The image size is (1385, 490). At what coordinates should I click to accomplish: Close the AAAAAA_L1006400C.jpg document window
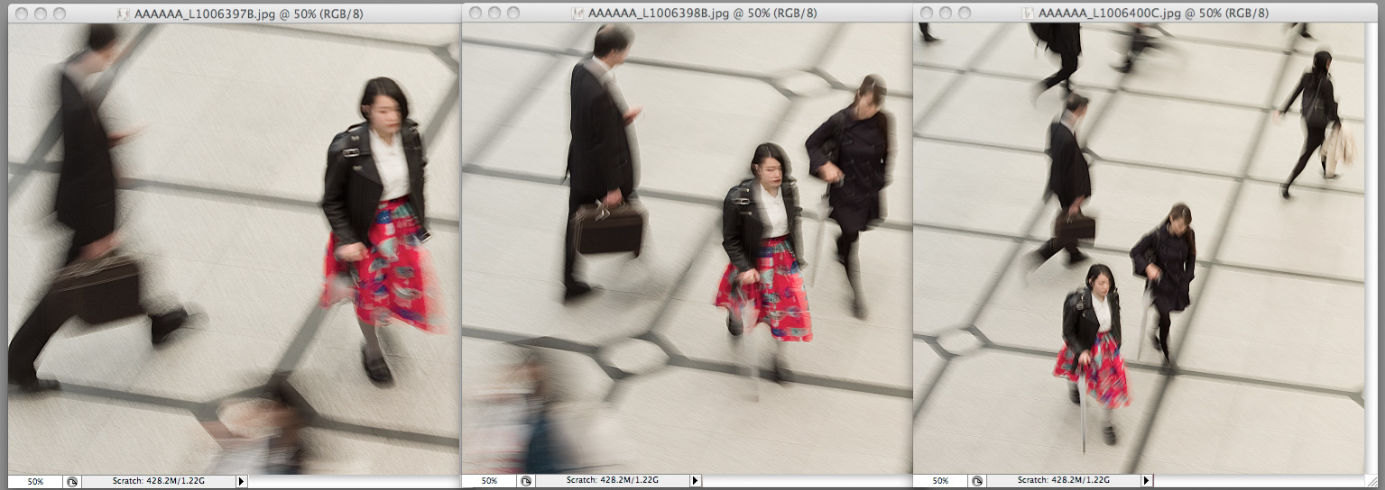pyautogui.click(x=926, y=14)
